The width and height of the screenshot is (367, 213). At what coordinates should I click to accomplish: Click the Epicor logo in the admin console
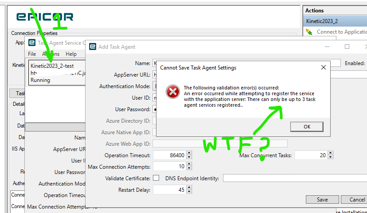pyautogui.click(x=45, y=17)
